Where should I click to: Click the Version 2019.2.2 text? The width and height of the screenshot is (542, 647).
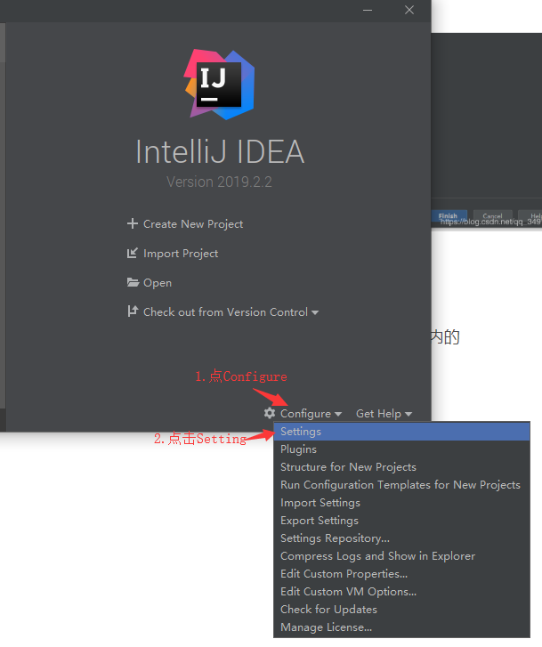(219, 182)
